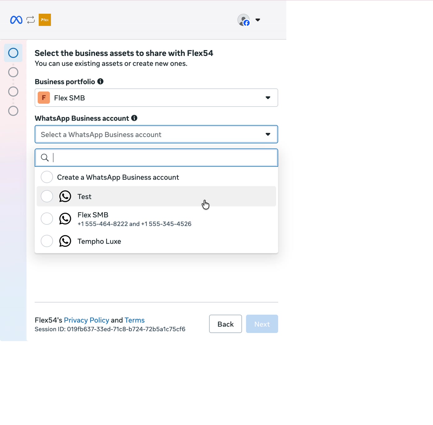Click the profile avatar with Facebook badge
Viewport: 433px width, 425px height.
[x=244, y=20]
